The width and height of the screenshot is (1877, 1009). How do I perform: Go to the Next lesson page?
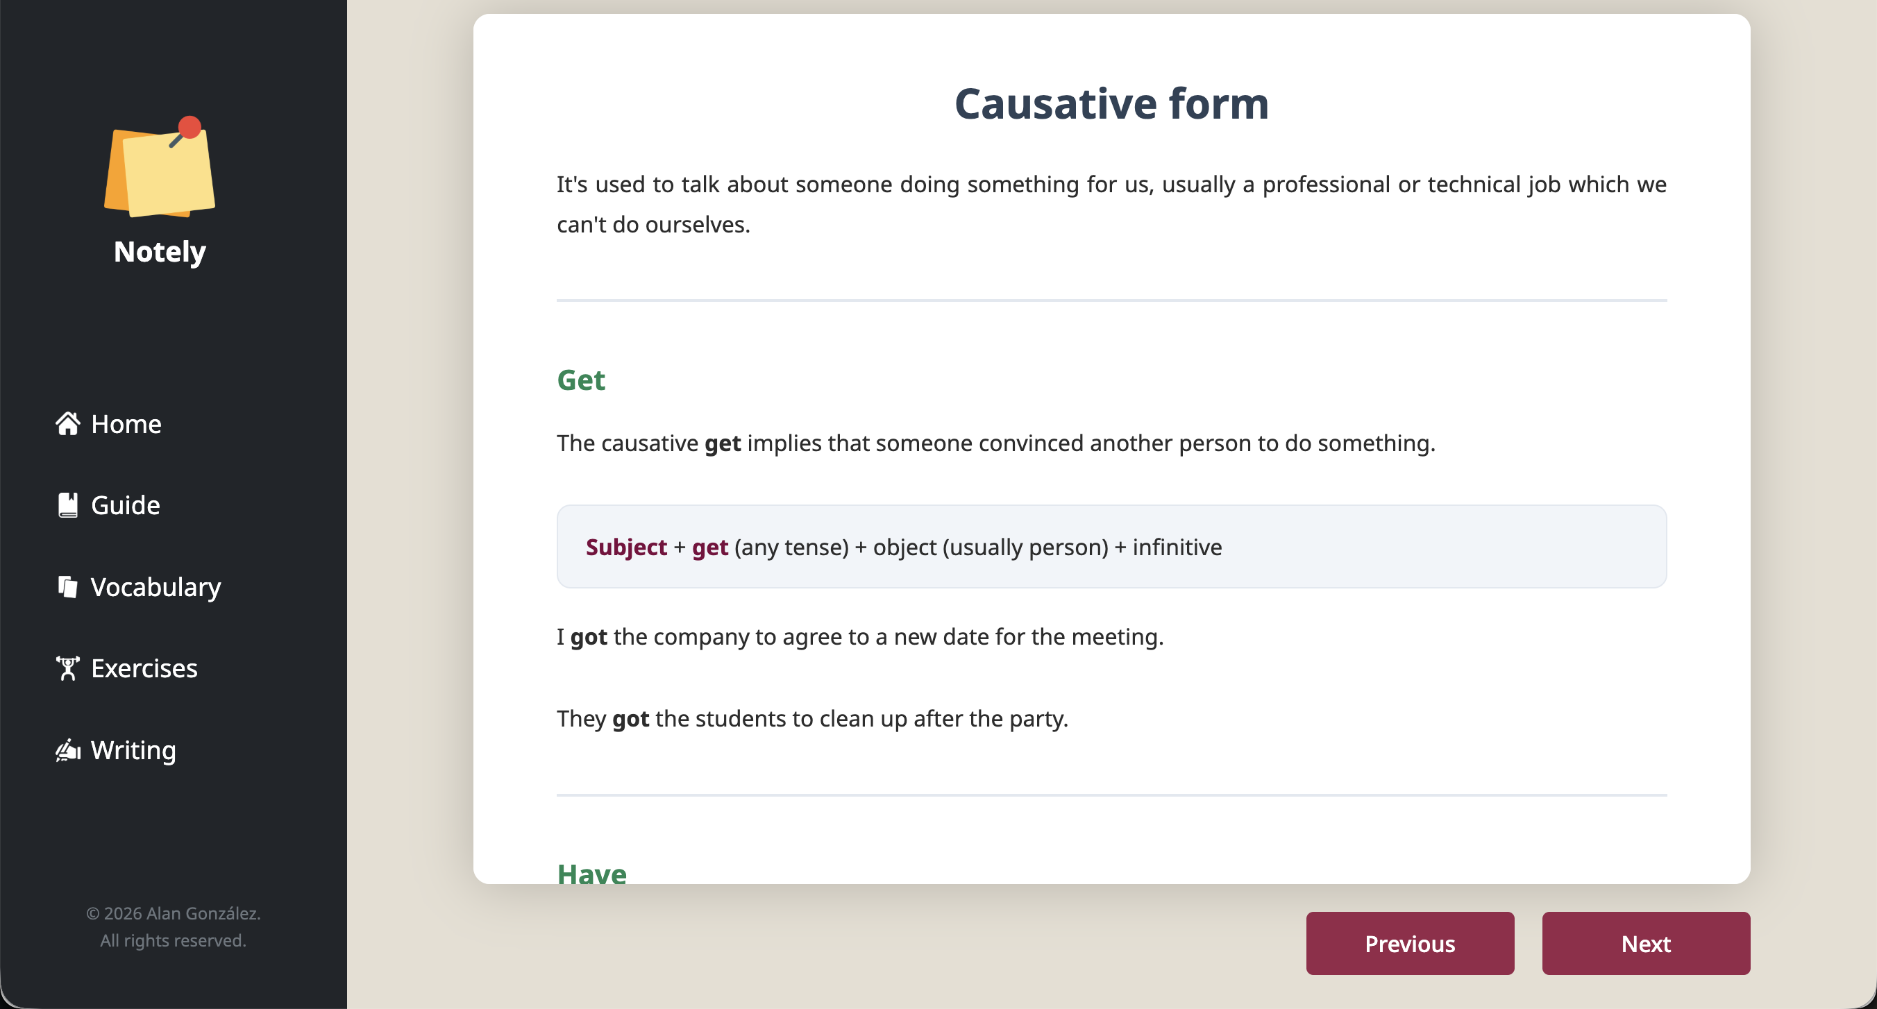coord(1646,944)
